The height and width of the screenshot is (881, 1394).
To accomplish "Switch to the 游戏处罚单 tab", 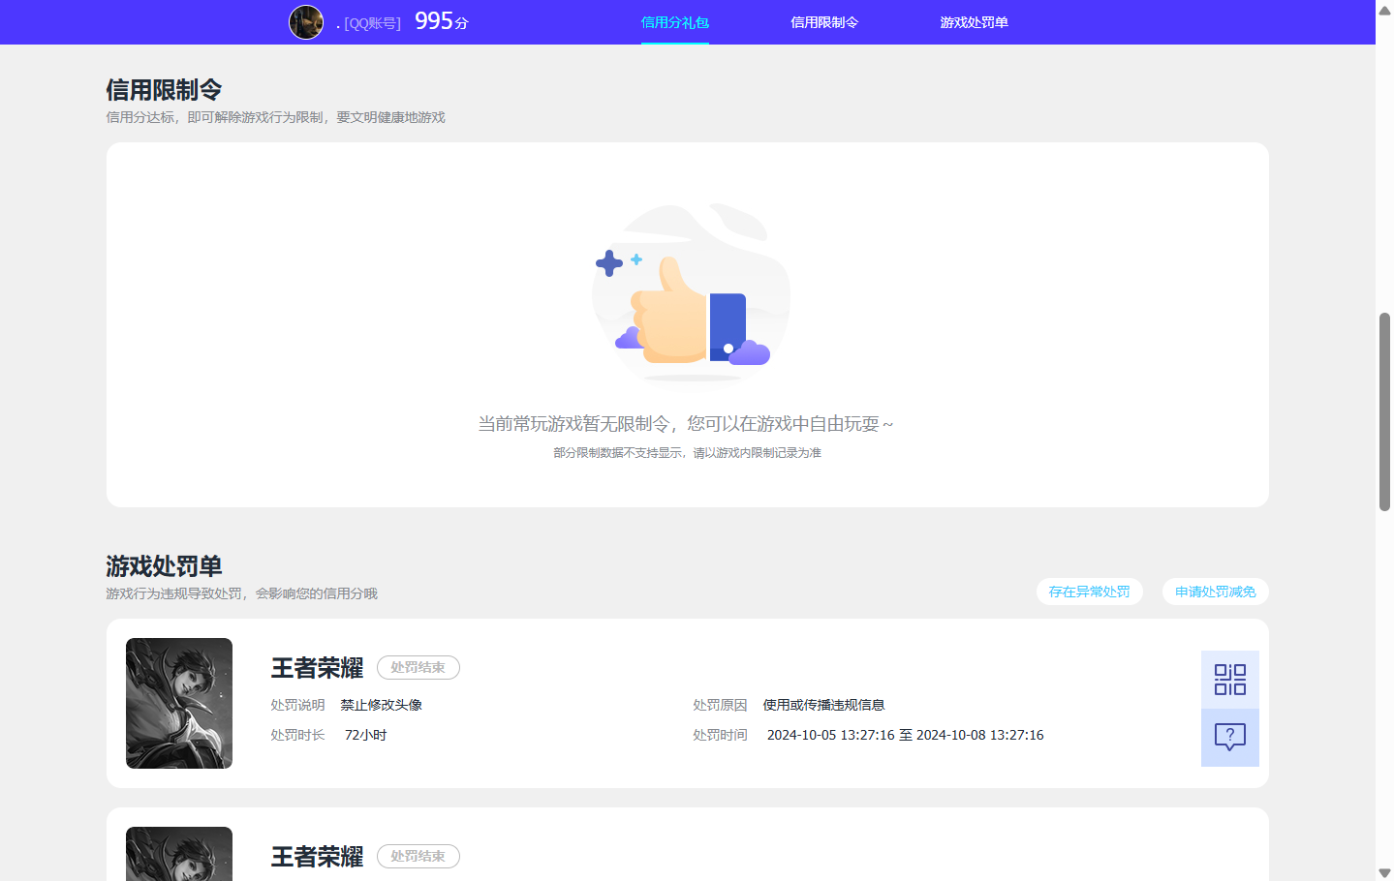I will point(973,22).
